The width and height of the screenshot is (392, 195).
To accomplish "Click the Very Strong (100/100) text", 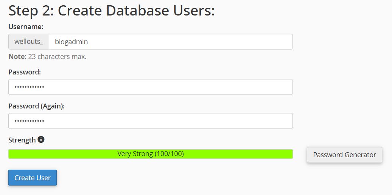I will [x=151, y=154].
